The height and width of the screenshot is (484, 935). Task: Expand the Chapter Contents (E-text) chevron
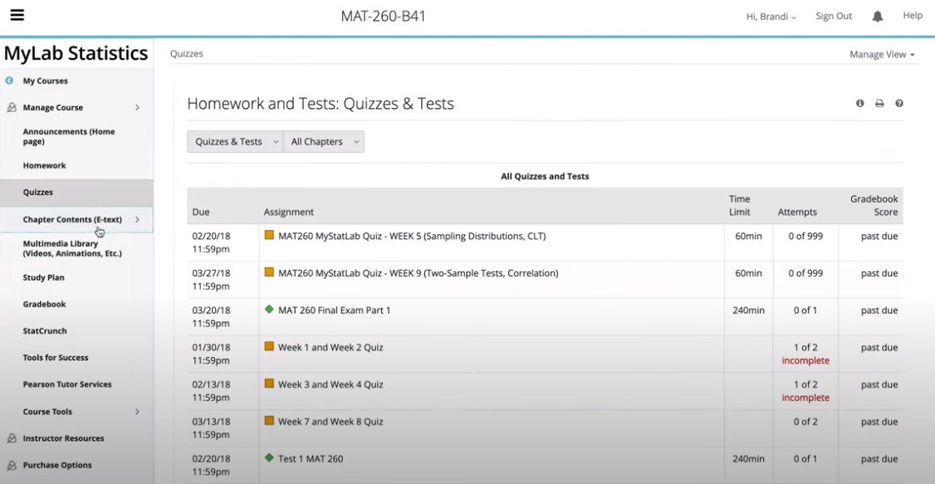point(137,219)
